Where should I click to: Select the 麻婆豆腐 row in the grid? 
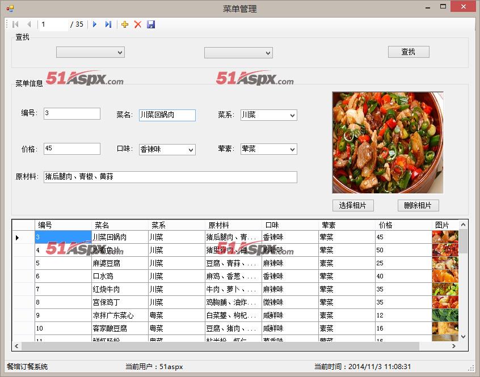click(119, 263)
